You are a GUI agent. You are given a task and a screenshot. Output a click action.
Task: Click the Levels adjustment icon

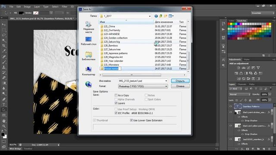click(243, 68)
